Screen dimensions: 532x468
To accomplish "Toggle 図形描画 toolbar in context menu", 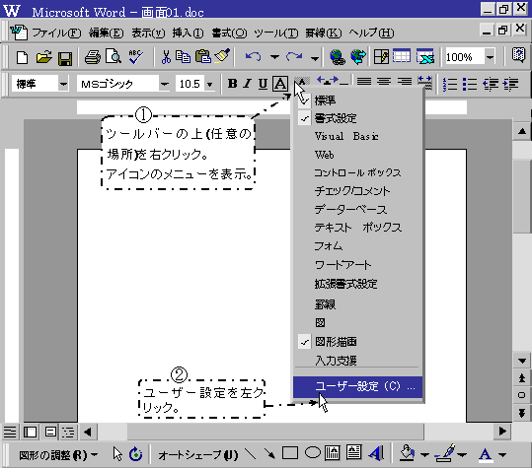I will (357, 342).
